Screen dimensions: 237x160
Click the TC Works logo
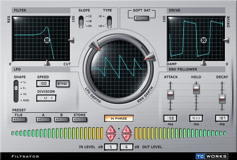[x=212, y=156]
